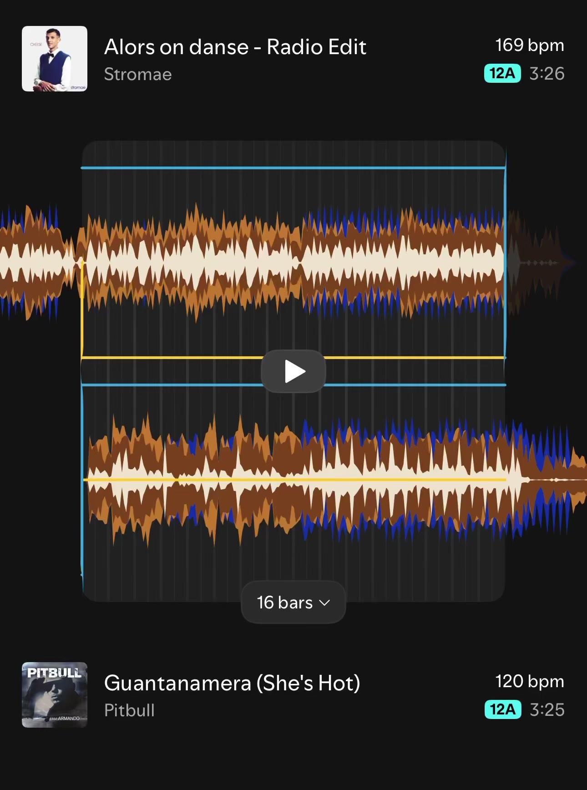Select the artist name Stromae
Image resolution: width=587 pixels, height=790 pixels.
point(138,74)
